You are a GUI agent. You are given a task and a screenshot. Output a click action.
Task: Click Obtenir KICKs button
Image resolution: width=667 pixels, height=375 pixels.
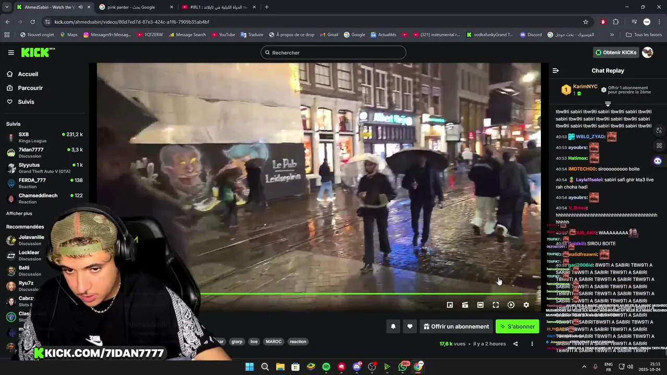click(x=616, y=53)
